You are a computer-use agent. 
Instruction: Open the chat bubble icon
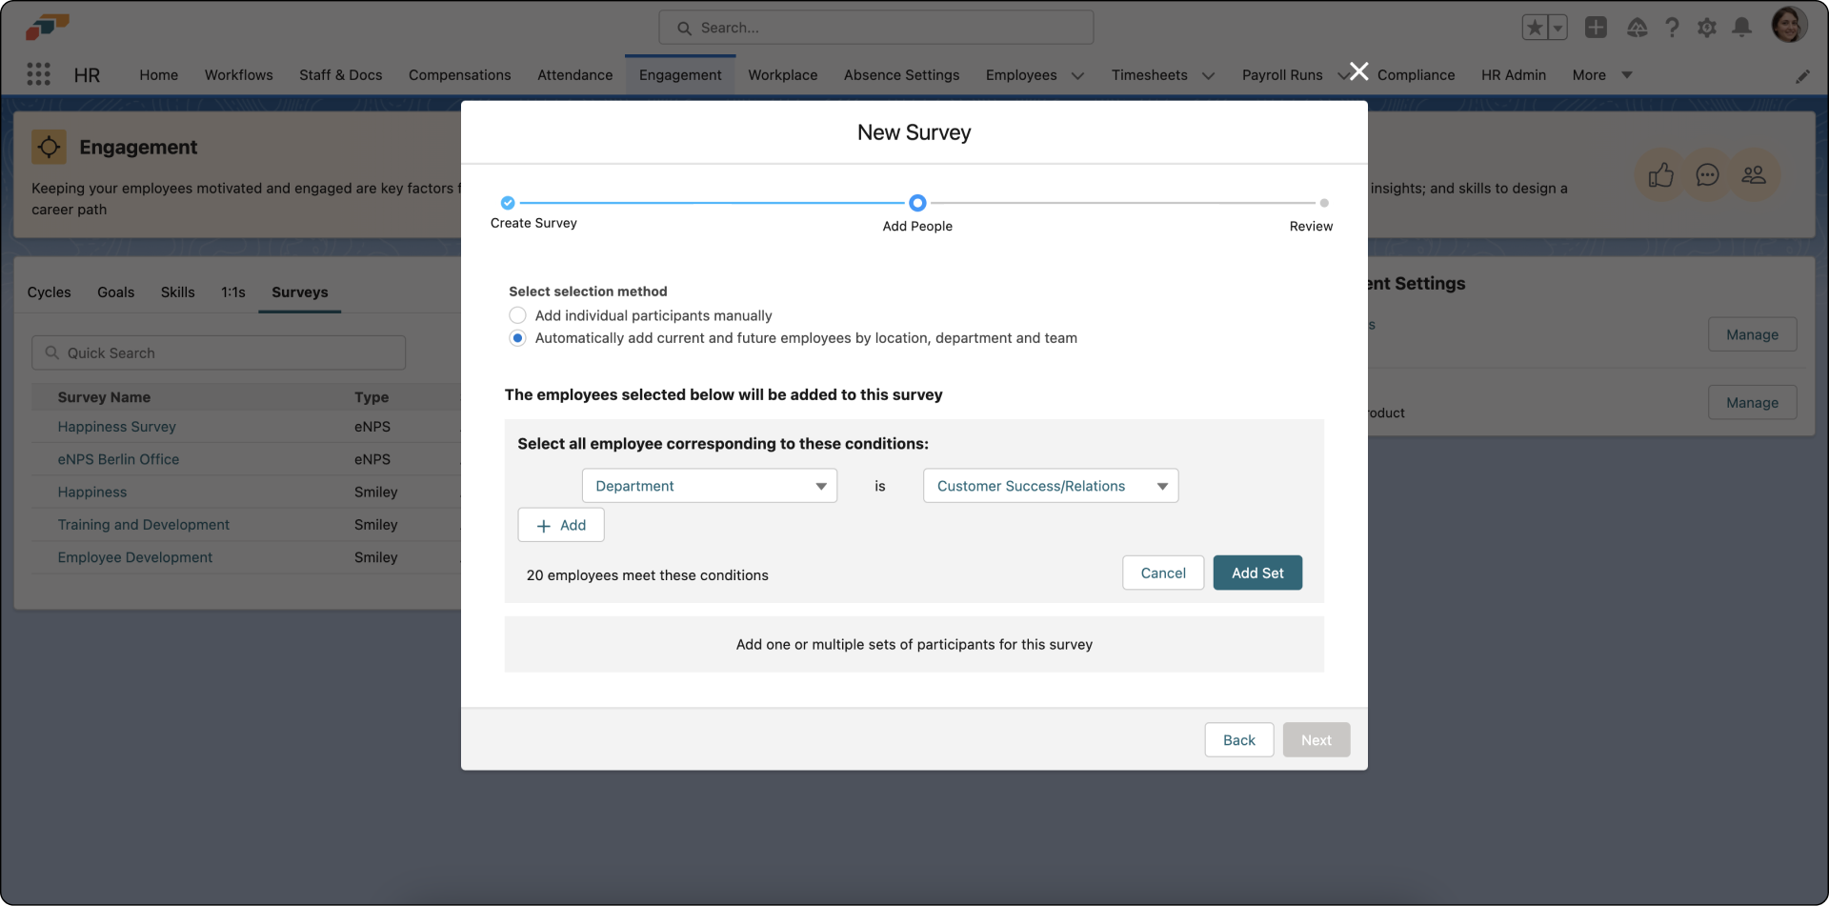coord(1708,174)
